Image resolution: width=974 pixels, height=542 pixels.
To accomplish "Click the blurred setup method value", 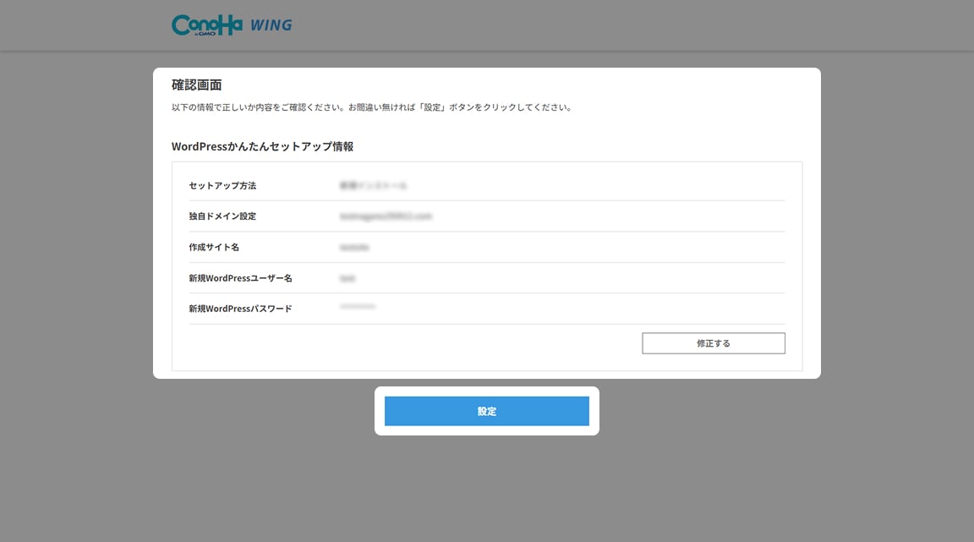I will tap(374, 185).
